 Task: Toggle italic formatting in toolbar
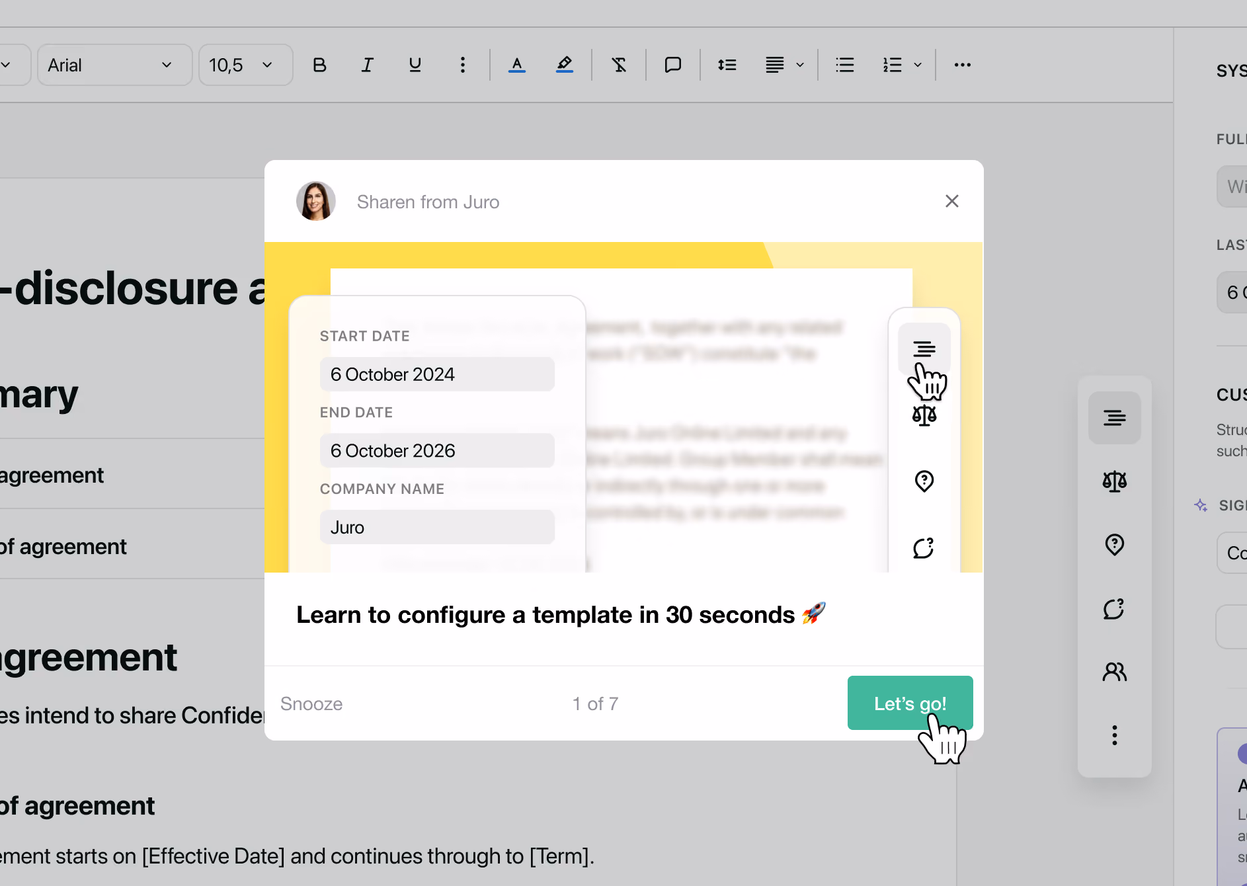pos(368,65)
